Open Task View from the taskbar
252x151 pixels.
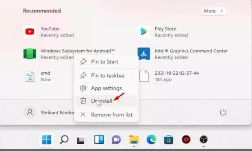coord(81,140)
